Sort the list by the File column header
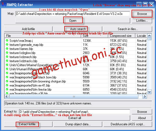 point(43,36)
